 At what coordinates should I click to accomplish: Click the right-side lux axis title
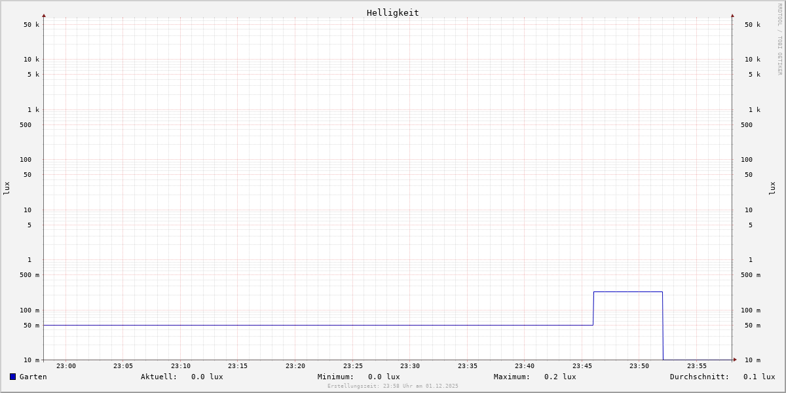click(772, 188)
